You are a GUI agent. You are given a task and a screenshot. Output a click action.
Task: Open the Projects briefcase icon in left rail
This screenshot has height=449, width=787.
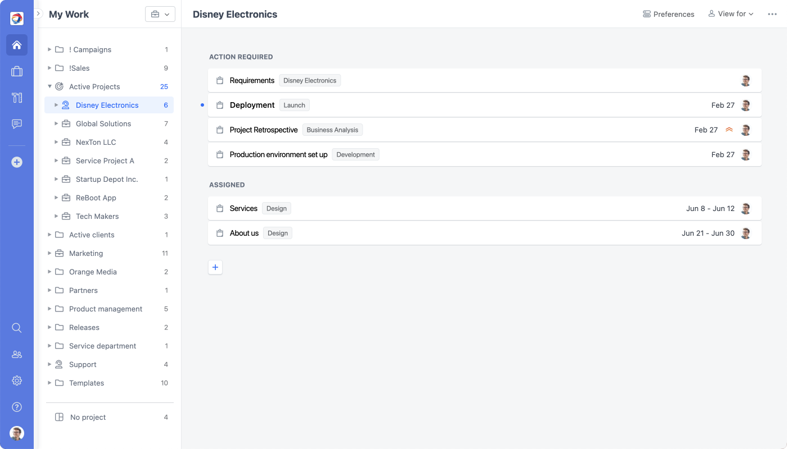[x=17, y=71]
